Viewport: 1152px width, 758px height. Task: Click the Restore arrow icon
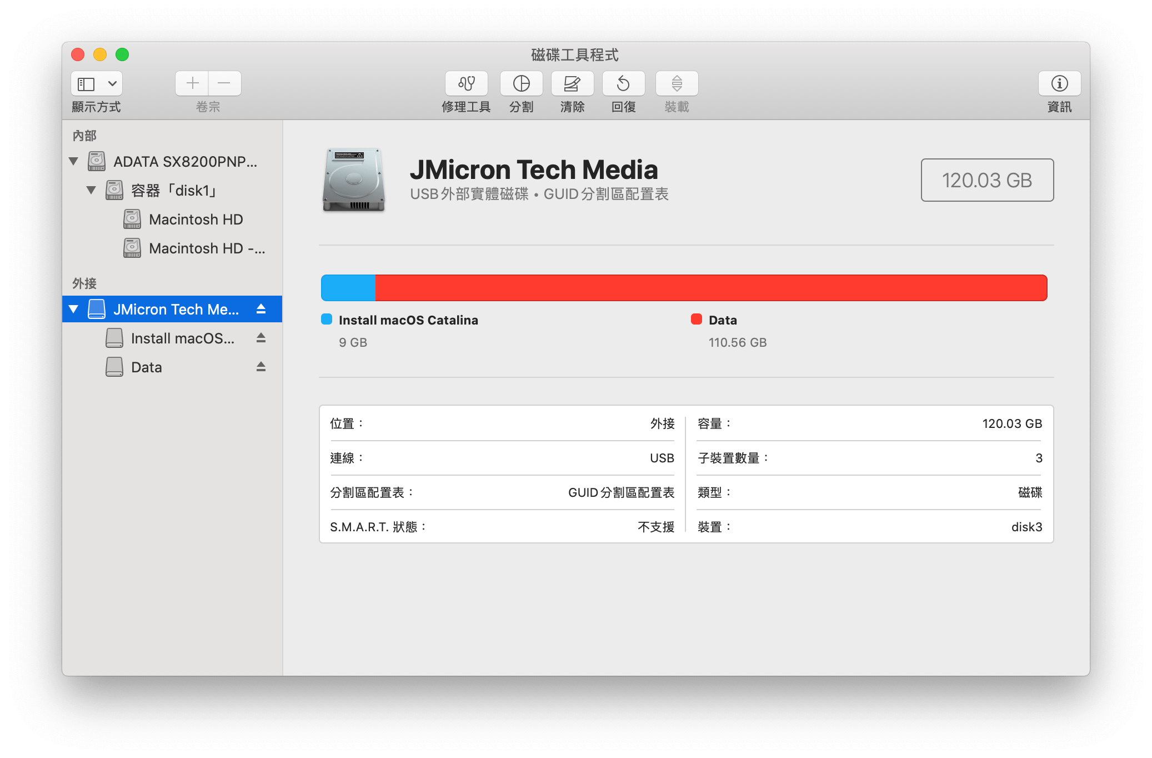tap(623, 83)
